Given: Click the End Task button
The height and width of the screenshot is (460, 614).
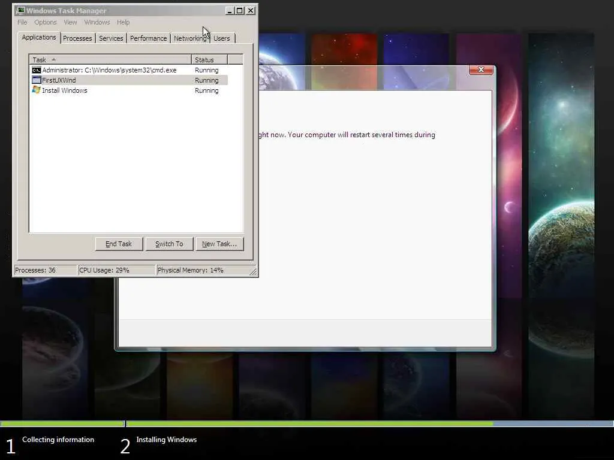Looking at the screenshot, I should (119, 244).
